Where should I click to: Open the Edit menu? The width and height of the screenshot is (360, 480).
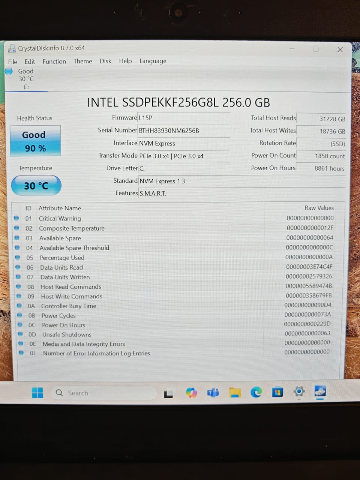(x=30, y=61)
